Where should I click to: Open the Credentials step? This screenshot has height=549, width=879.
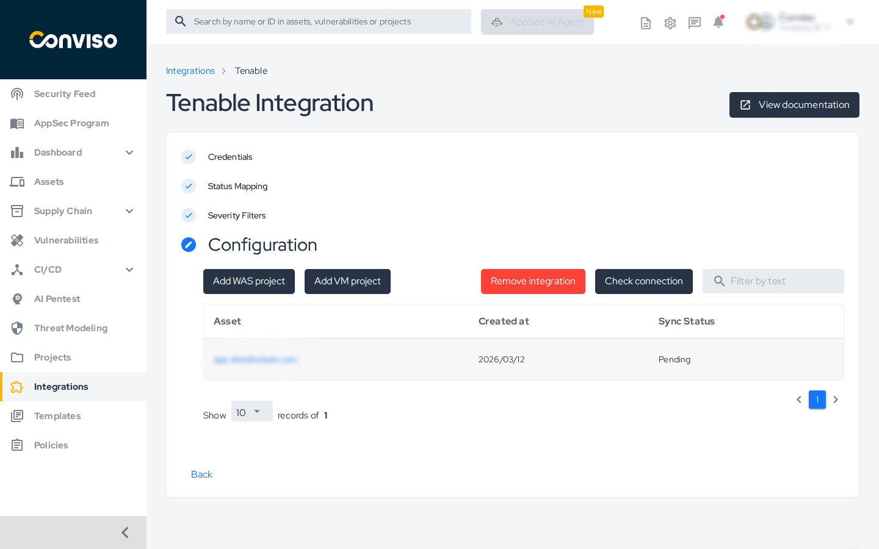(x=230, y=157)
